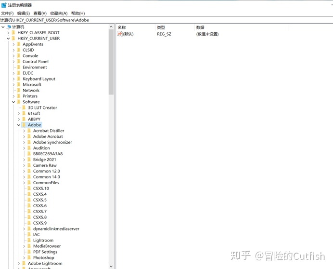Image resolution: width=333 pixels, height=269 pixels.
Task: Expand the Camera Raw key
Action: point(24,165)
